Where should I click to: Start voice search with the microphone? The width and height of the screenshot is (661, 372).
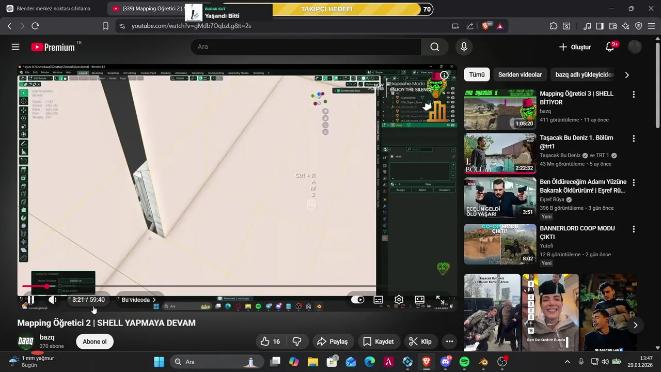(464, 47)
